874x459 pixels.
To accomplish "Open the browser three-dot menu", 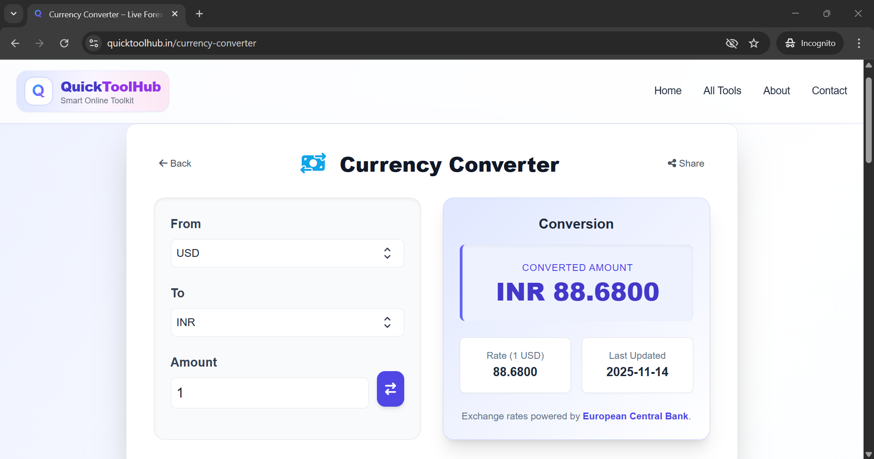I will point(859,43).
